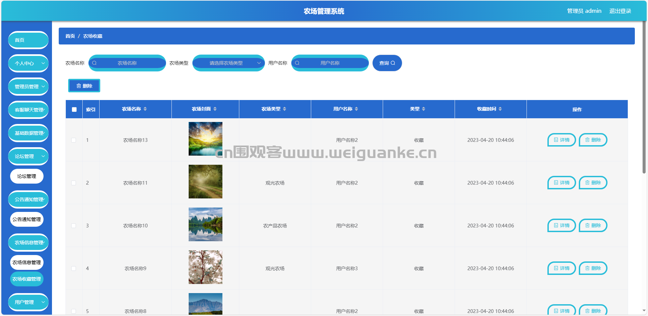Open the 农场信息管理 submenu item
The width and height of the screenshot is (648, 316).
27,262
